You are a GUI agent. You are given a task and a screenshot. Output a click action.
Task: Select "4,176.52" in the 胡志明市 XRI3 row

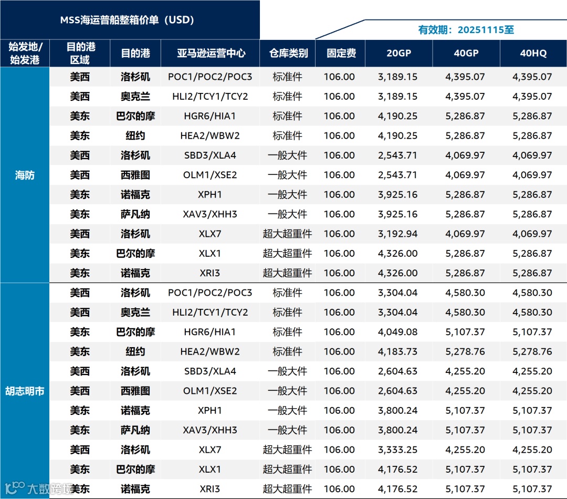pyautogui.click(x=398, y=489)
